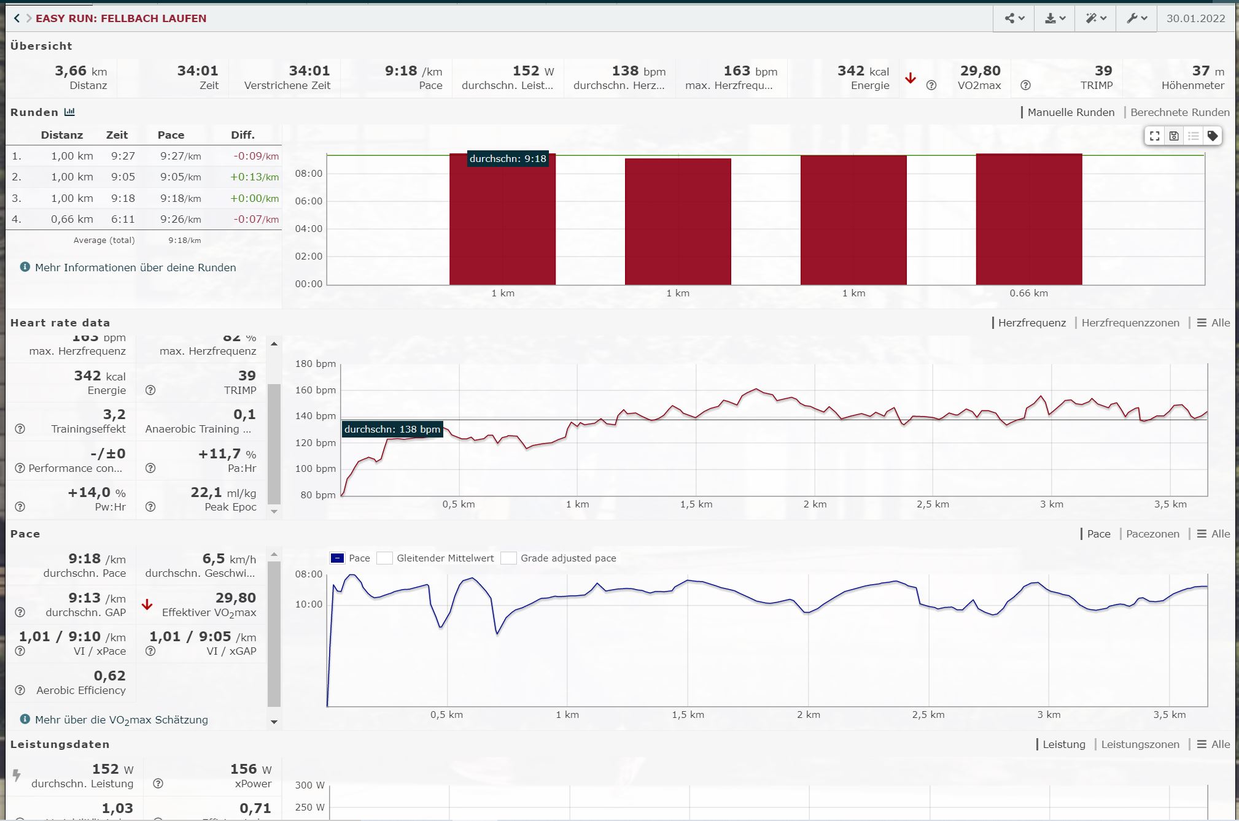Toggle the Pace series legend box
This screenshot has width=1239, height=821.
(337, 558)
